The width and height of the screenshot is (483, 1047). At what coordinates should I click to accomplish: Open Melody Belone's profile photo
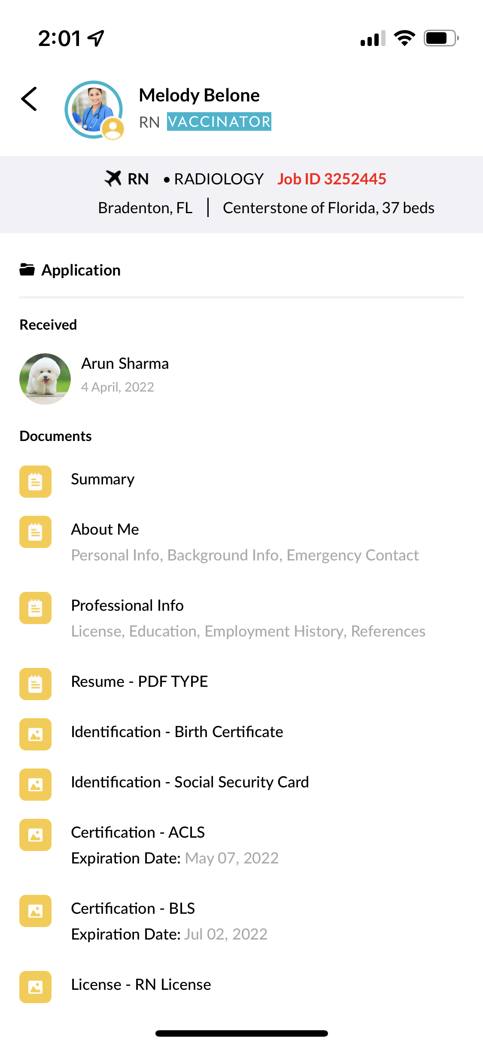coord(94,110)
